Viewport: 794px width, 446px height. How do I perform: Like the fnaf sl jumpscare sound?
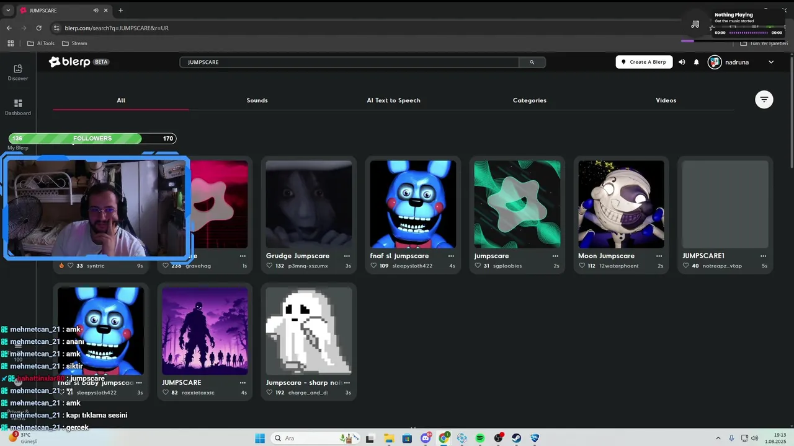pyautogui.click(x=373, y=266)
